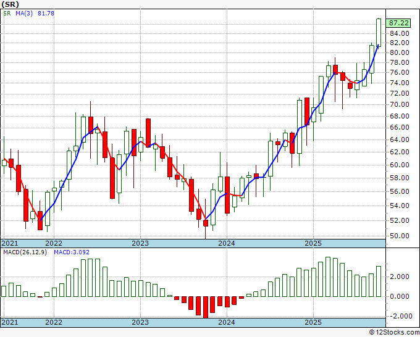Select the 52.00 price axis label
This screenshot has height=337, width=420.
[x=399, y=220]
